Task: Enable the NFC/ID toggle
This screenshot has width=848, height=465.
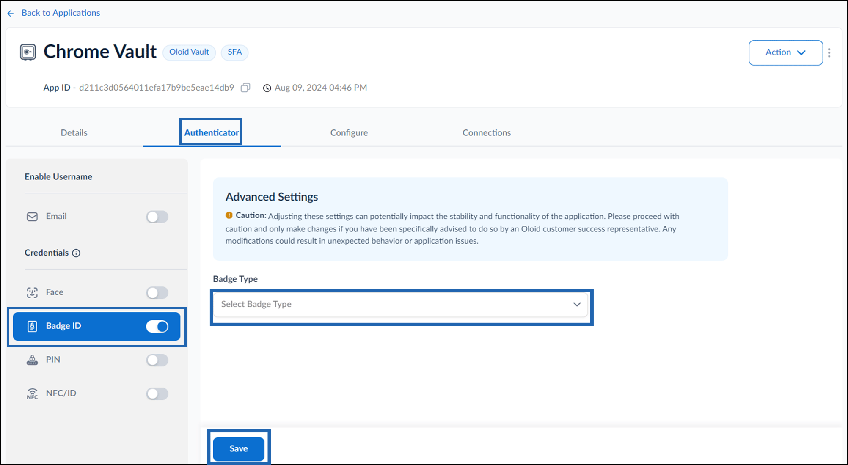Action: pos(157,393)
